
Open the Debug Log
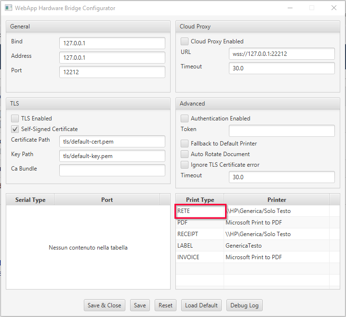[x=244, y=305]
